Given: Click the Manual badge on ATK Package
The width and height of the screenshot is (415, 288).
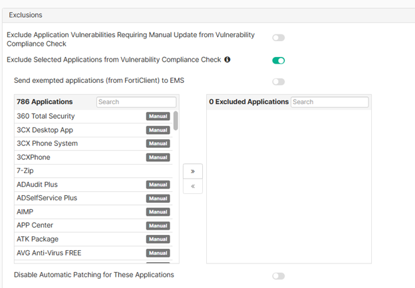Looking at the screenshot, I should point(158,239).
